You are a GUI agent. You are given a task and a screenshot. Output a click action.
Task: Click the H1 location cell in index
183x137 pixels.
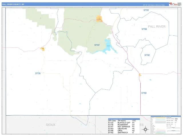point(133,123)
